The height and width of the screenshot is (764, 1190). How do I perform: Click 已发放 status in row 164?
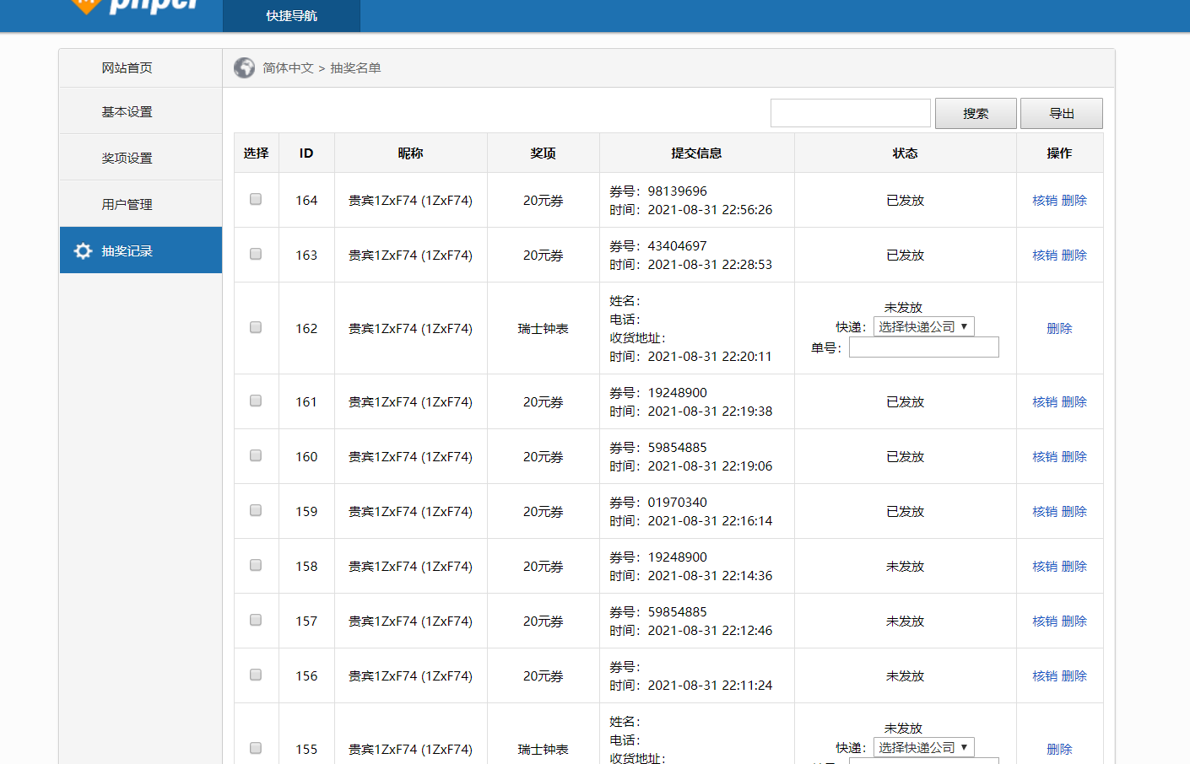pos(905,201)
